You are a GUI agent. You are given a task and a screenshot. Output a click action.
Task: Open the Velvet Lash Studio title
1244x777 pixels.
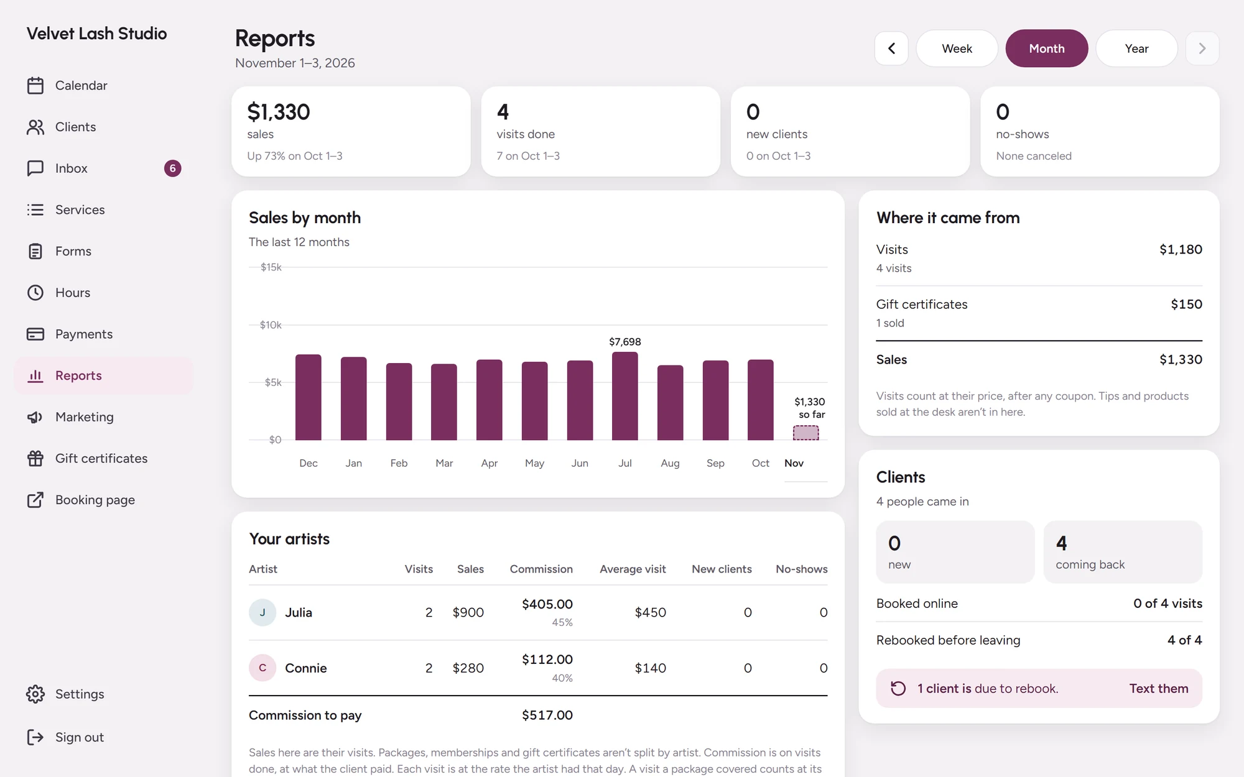click(x=96, y=34)
